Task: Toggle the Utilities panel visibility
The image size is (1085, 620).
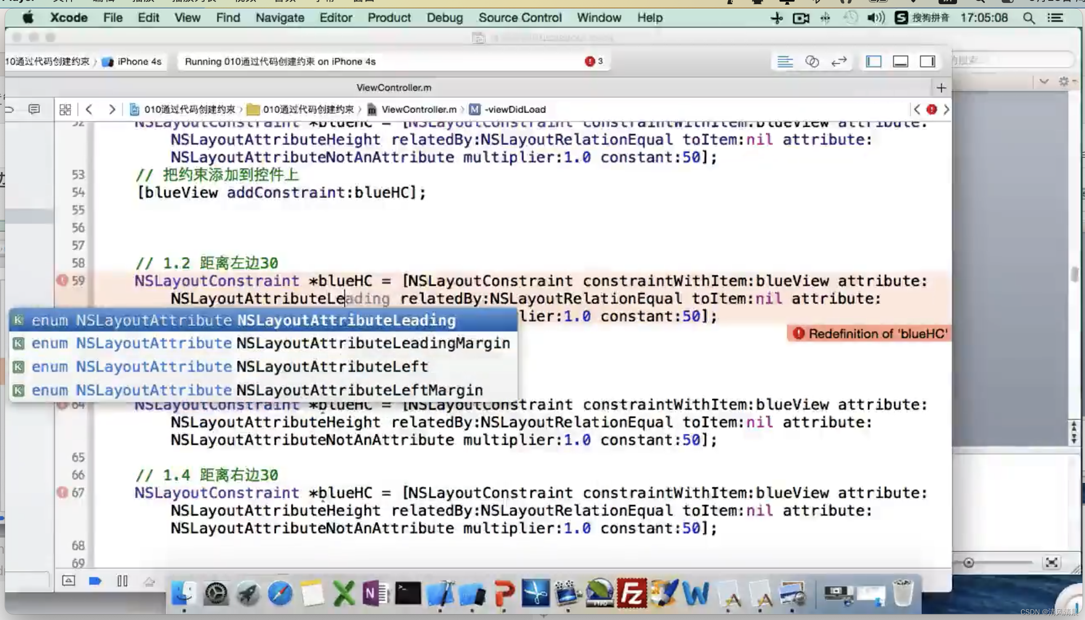Action: tap(927, 62)
